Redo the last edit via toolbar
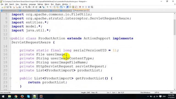The width and height of the screenshot is (176, 99). coord(36,7)
